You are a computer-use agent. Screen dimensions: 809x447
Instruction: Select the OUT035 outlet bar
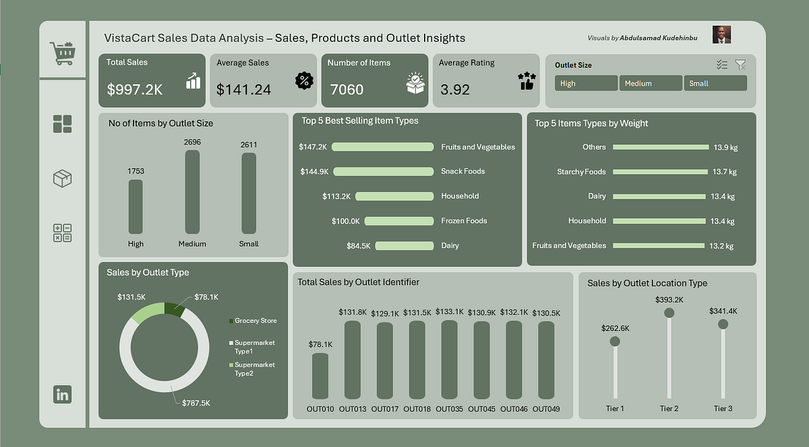click(x=450, y=359)
